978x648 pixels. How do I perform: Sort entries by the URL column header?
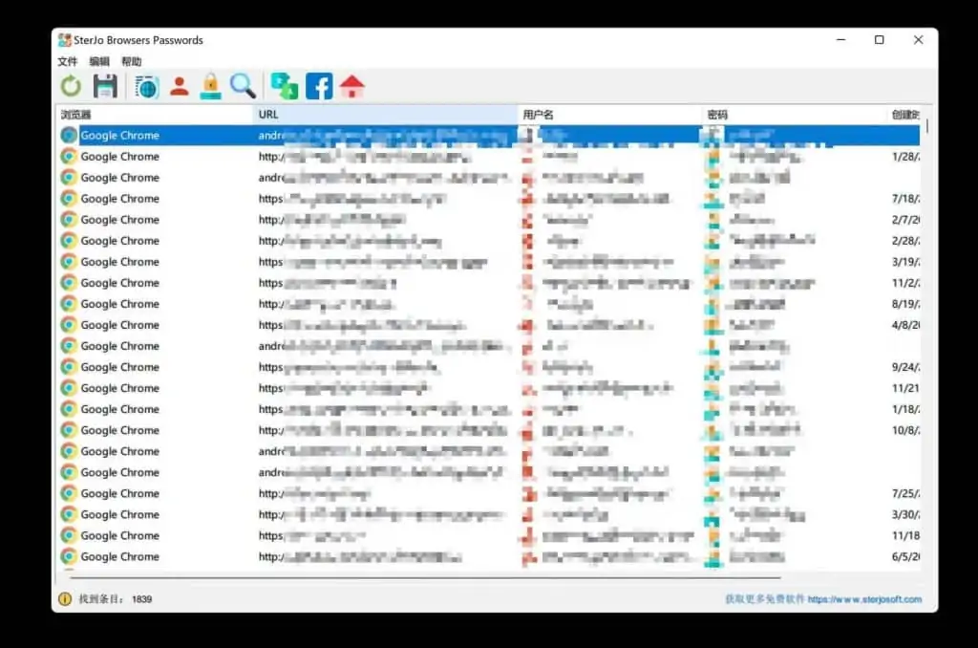click(x=268, y=114)
